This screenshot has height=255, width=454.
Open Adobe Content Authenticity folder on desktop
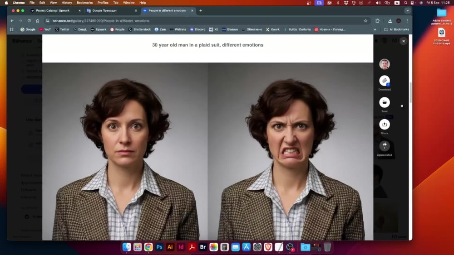coord(442,16)
